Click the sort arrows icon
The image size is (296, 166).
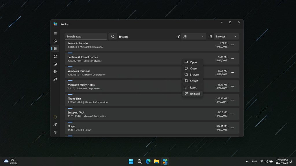pyautogui.click(x=211, y=37)
